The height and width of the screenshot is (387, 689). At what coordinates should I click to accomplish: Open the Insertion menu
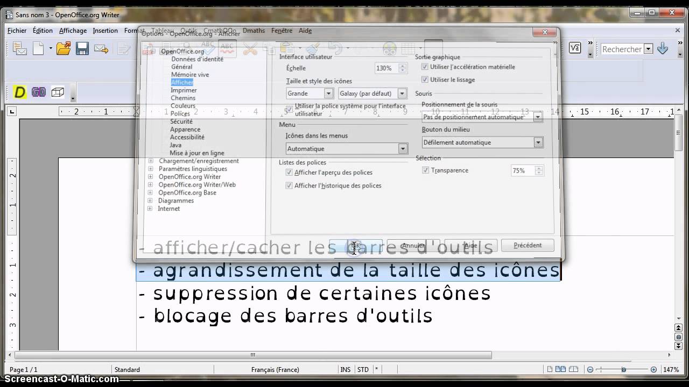click(x=105, y=31)
